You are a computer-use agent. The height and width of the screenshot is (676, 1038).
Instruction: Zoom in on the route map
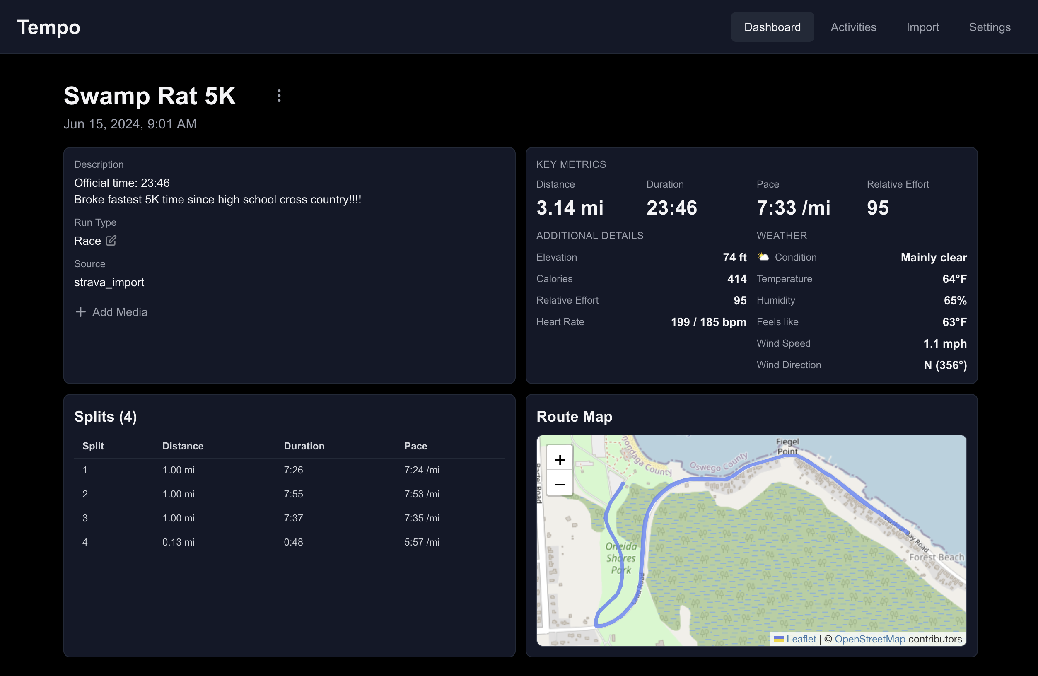pos(560,460)
